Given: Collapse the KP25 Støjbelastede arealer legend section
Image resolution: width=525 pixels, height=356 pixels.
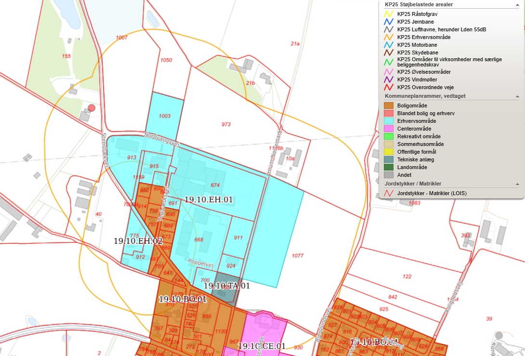Looking at the screenshot, I should [x=517, y=4].
